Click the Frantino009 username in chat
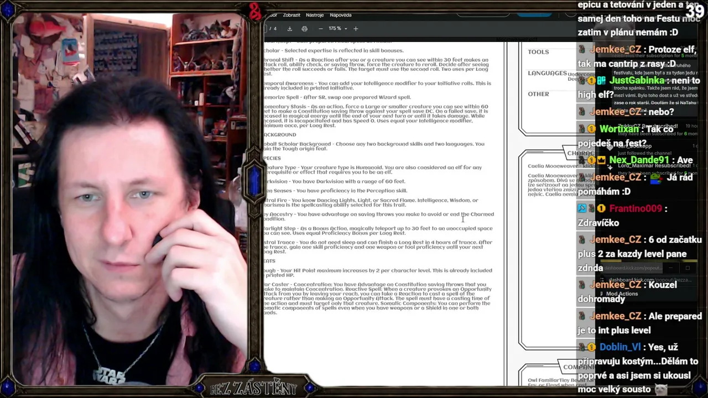The height and width of the screenshot is (398, 708). click(x=636, y=209)
